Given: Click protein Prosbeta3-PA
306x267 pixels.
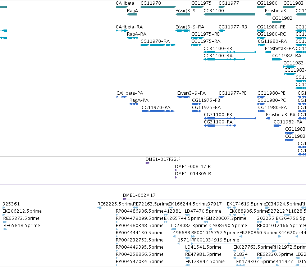Looking at the screenshot, I should (x=268, y=118).
